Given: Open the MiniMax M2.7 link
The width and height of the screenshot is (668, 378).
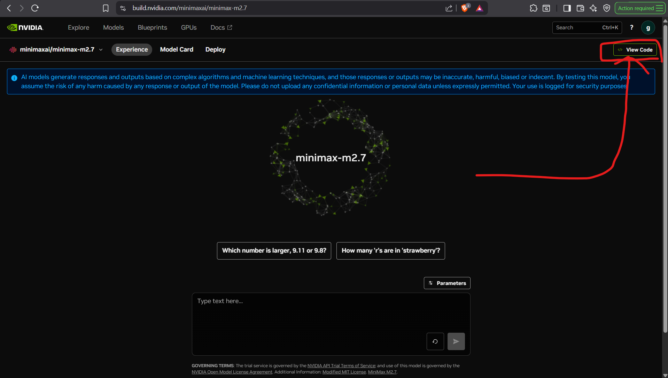Looking at the screenshot, I should tap(382, 372).
